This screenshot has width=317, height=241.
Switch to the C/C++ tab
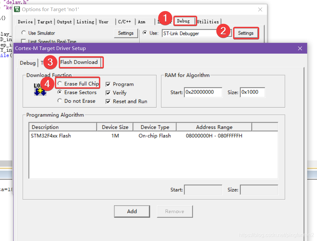[x=124, y=22]
